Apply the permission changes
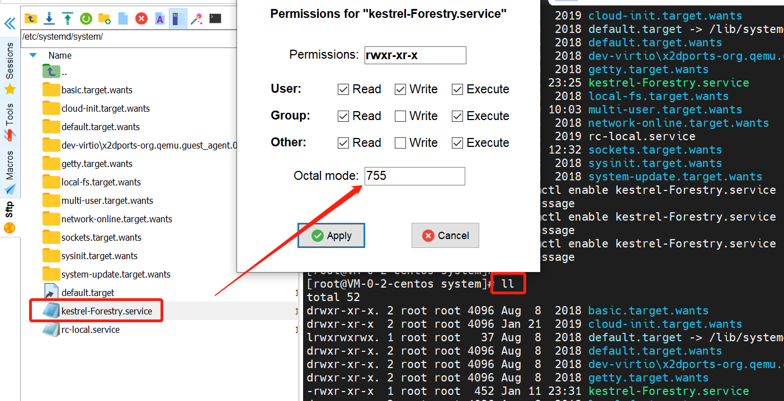 pos(332,236)
